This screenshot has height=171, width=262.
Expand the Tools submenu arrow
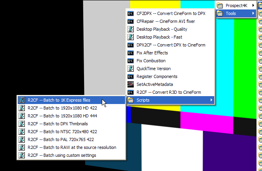pyautogui.click(x=253, y=13)
